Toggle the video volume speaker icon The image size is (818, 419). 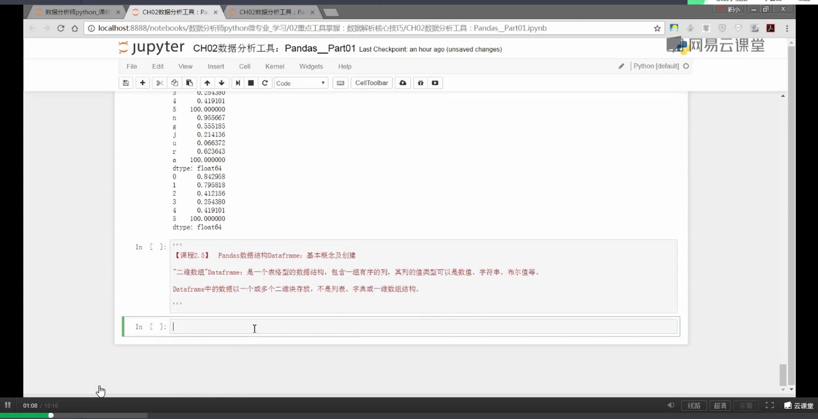coord(671,405)
